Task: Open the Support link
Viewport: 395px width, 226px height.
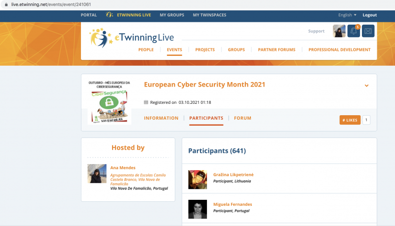Action: 316,31
